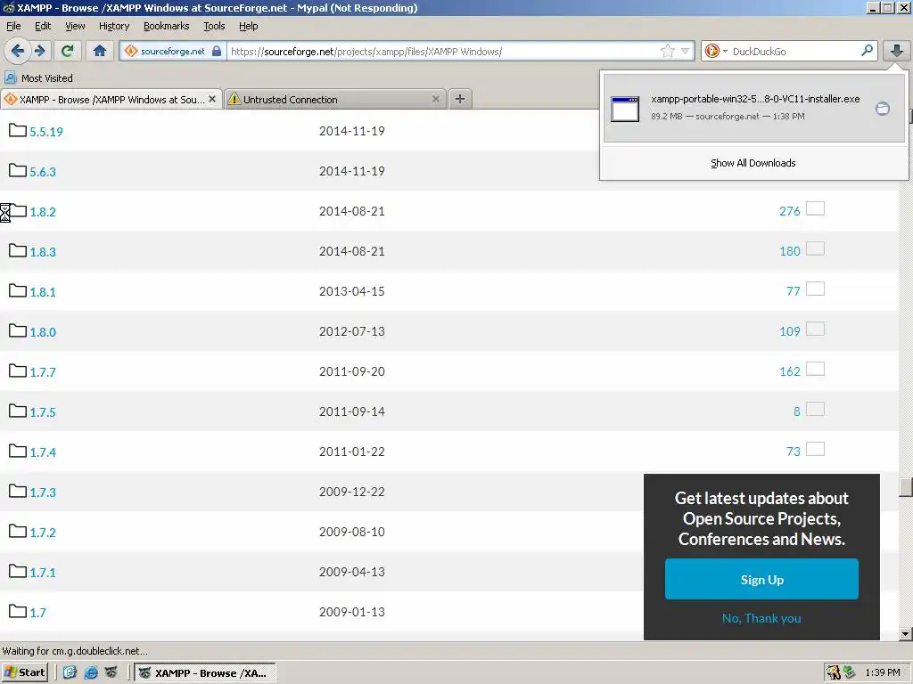This screenshot has width=913, height=684.
Task: Click the open containing folder icon for download
Action: [883, 109]
